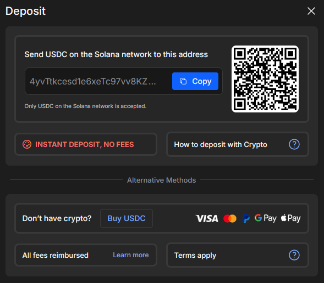Click the Buy USDC button
This screenshot has width=324, height=283.
(127, 218)
